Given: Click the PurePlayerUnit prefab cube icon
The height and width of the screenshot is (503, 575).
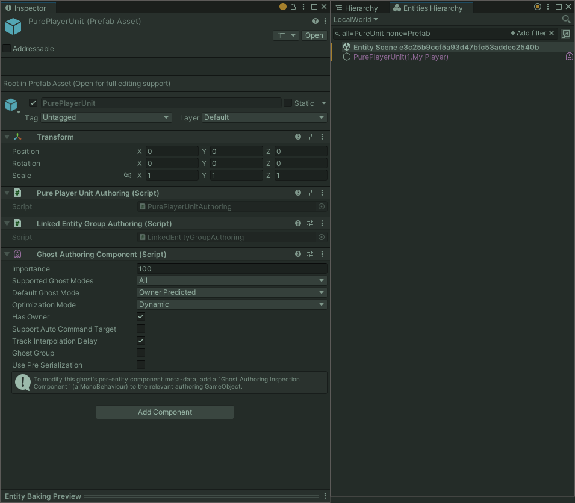Looking at the screenshot, I should [x=13, y=26].
